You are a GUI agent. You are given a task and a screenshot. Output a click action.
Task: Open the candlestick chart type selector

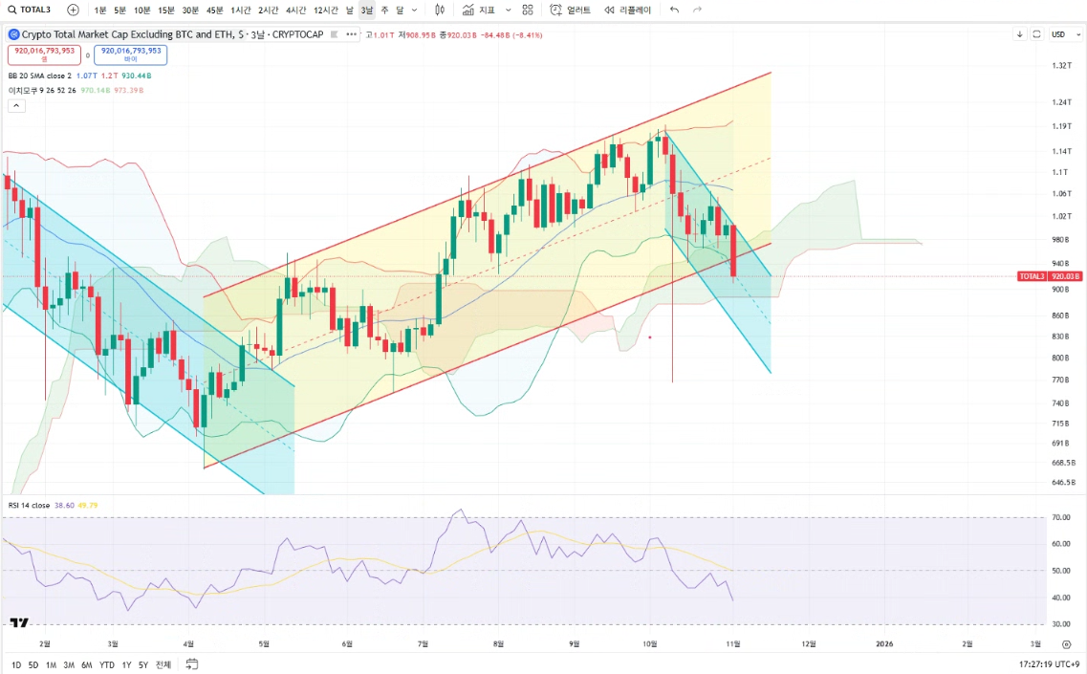pos(440,10)
